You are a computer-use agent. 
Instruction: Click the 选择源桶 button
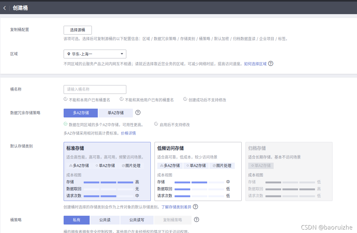click(x=77, y=30)
